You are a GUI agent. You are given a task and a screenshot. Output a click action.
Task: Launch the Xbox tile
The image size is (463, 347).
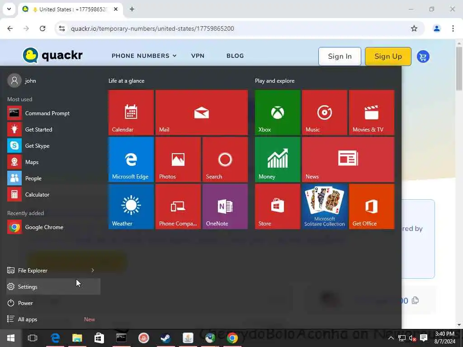[x=277, y=113]
